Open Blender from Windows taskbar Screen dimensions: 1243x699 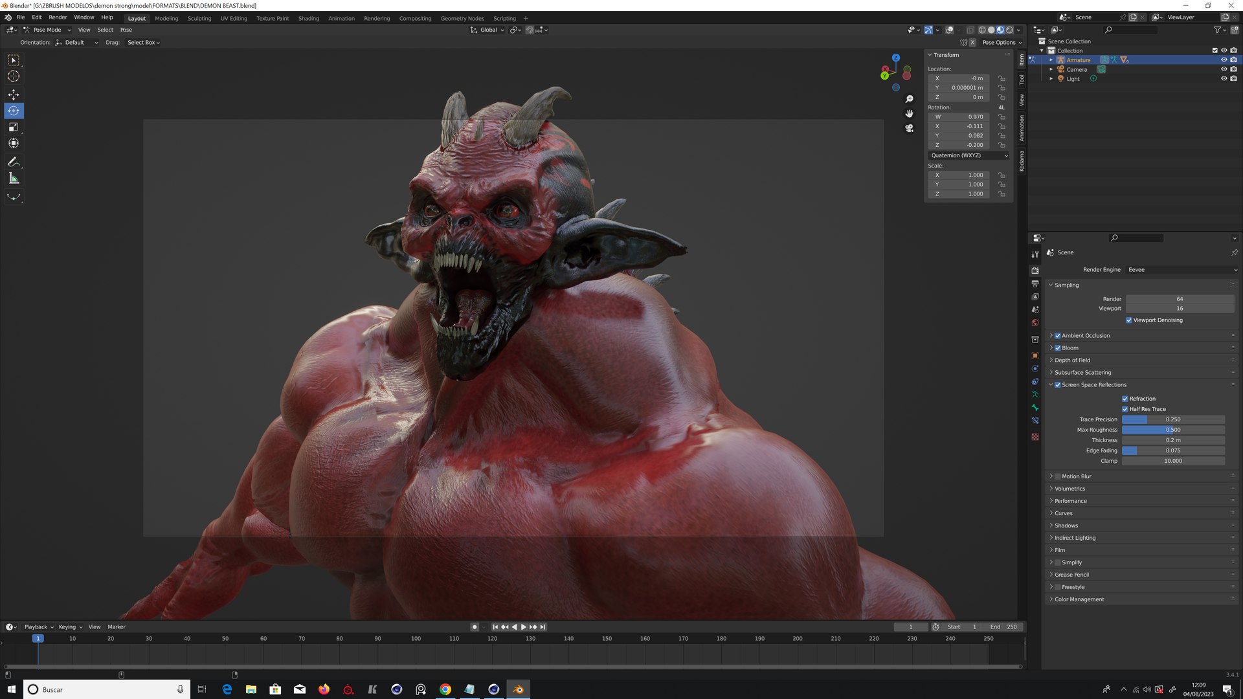click(x=518, y=689)
